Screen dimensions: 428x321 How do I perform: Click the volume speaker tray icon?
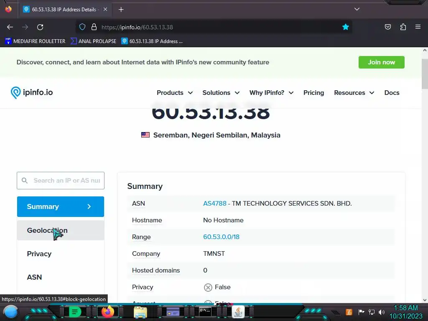coord(382,312)
